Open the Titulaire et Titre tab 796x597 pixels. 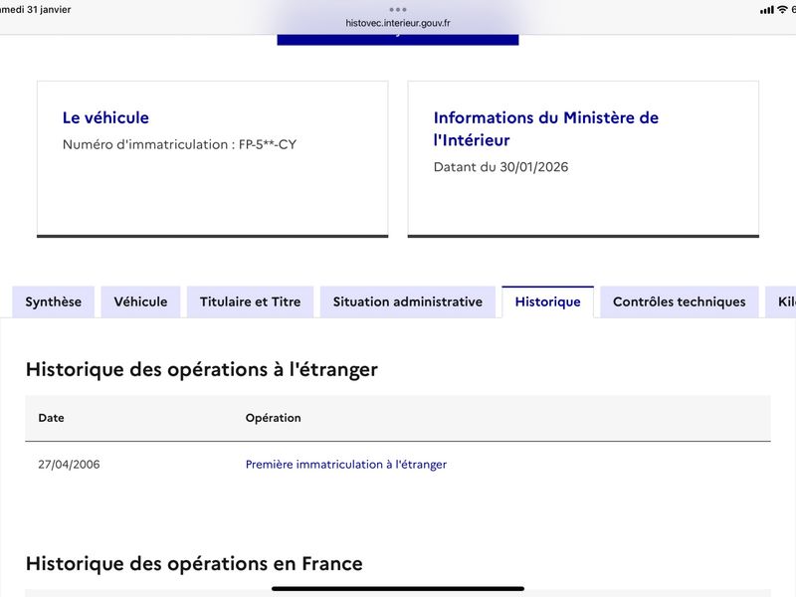coord(251,302)
